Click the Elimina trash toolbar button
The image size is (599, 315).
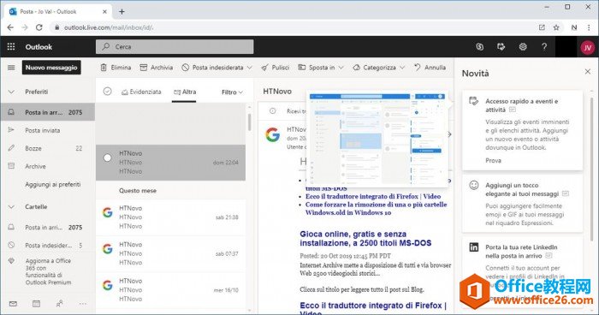click(116, 68)
